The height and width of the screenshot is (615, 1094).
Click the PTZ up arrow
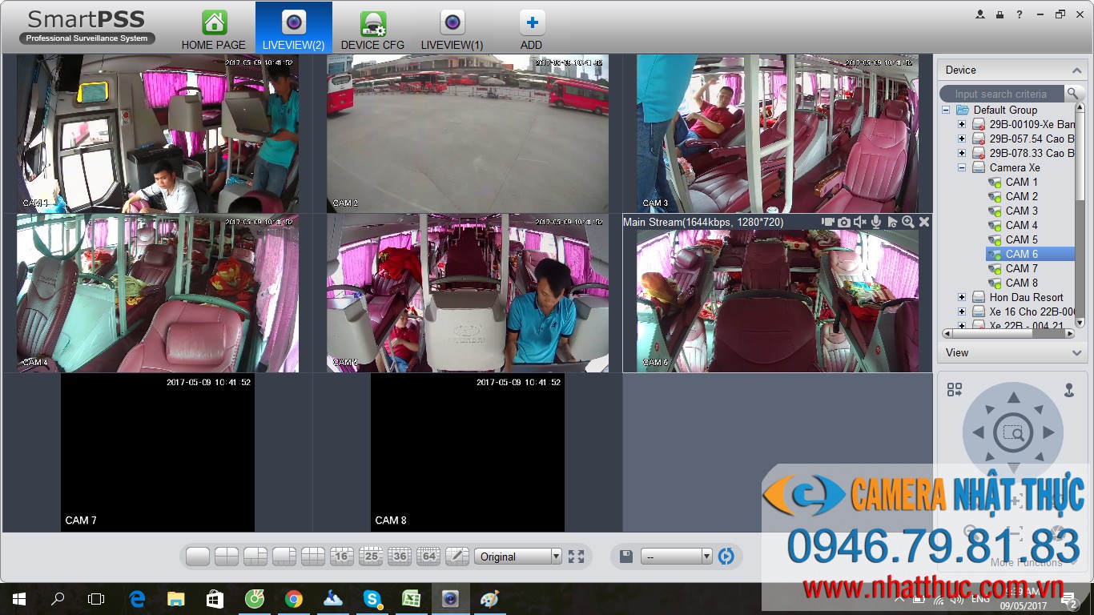[x=1013, y=398]
